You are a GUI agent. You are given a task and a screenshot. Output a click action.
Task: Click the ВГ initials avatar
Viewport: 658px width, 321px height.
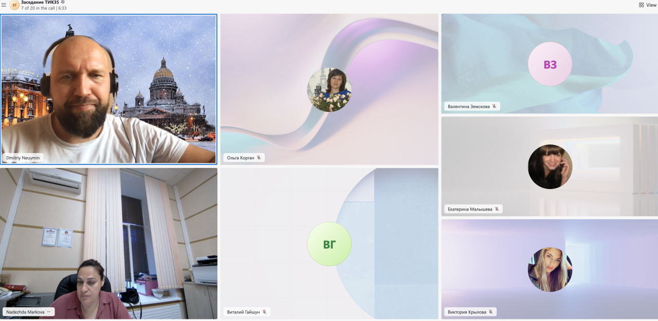pyautogui.click(x=329, y=244)
